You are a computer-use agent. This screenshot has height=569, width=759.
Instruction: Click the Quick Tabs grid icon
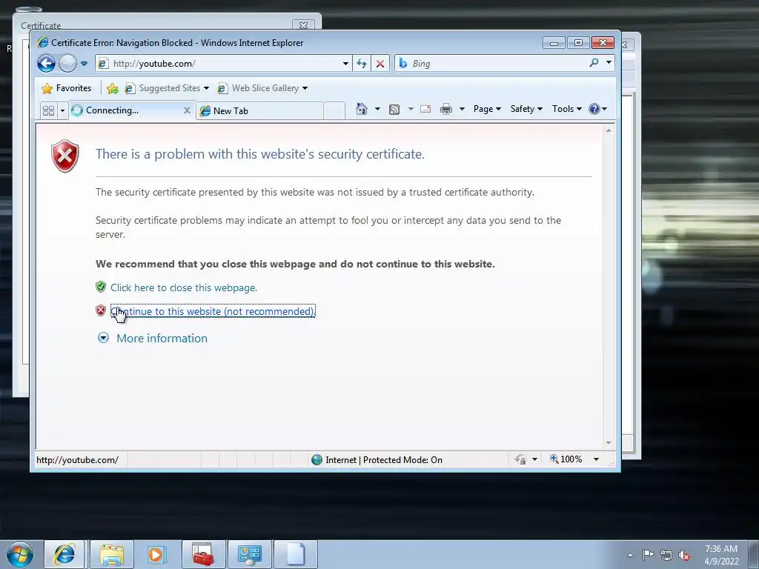click(48, 111)
